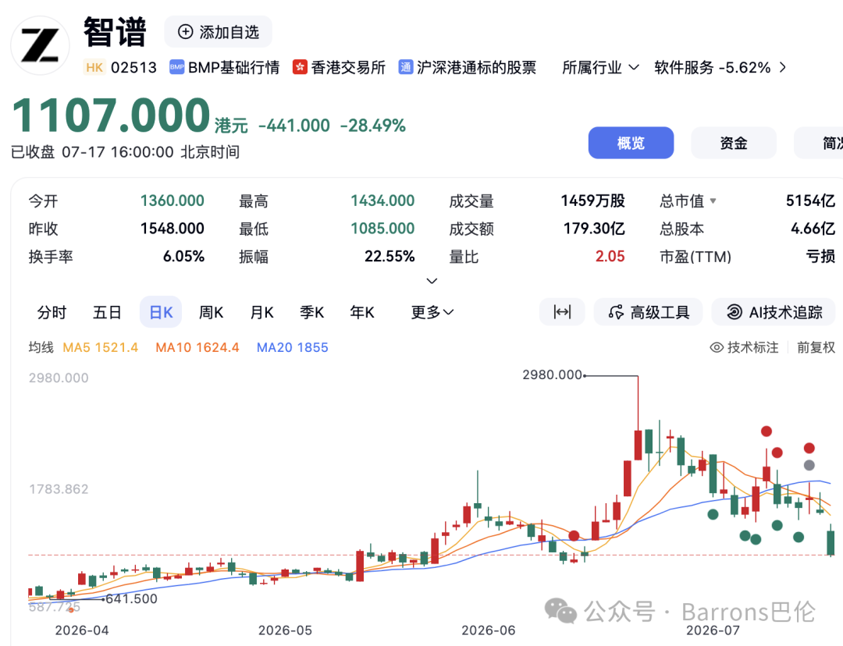The width and height of the screenshot is (843, 646).
Task: Click the 最高 value 1434.000
Action: 382,201
